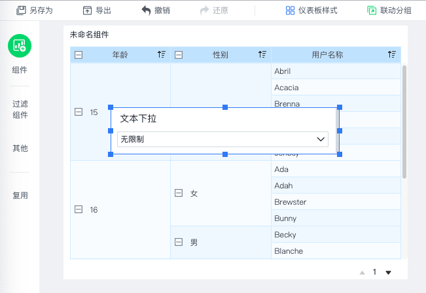Sort the 年龄 column
426x293 pixels.
tap(162, 55)
